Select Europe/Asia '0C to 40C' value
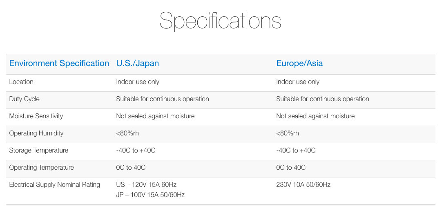 [x=291, y=168]
